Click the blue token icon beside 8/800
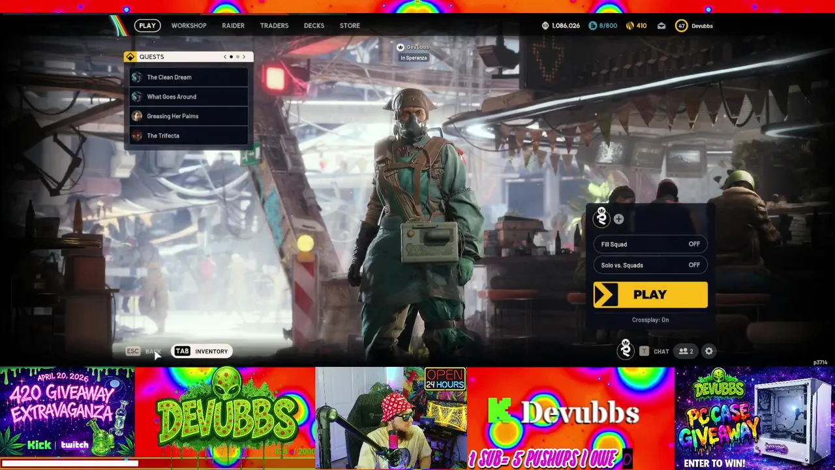835x470 pixels. [592, 25]
